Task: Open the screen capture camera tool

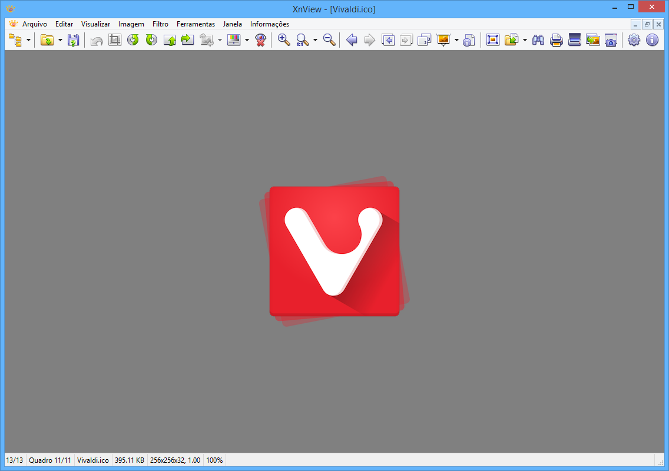Action: pyautogui.click(x=611, y=40)
